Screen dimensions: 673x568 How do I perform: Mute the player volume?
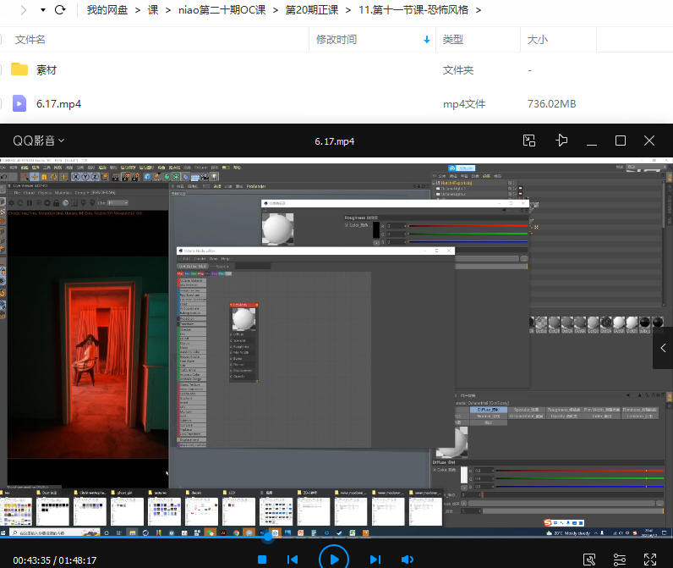[x=407, y=560]
